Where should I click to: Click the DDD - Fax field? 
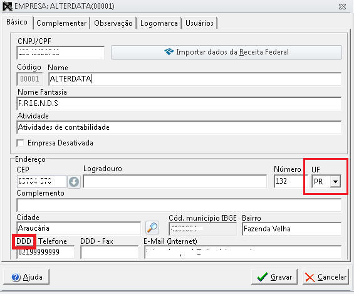pyautogui.click(x=110, y=252)
